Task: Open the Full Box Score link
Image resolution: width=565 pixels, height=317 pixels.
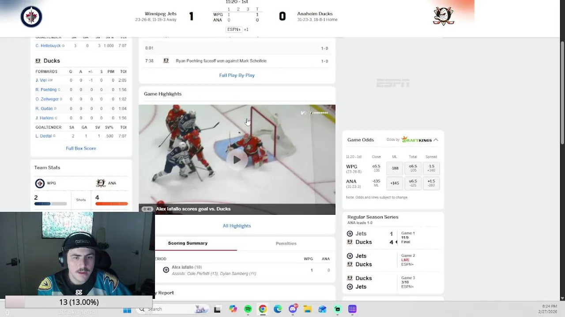Action: pyautogui.click(x=81, y=148)
